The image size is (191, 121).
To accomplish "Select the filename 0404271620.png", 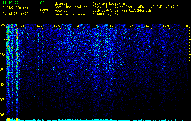I will coord(15,8).
